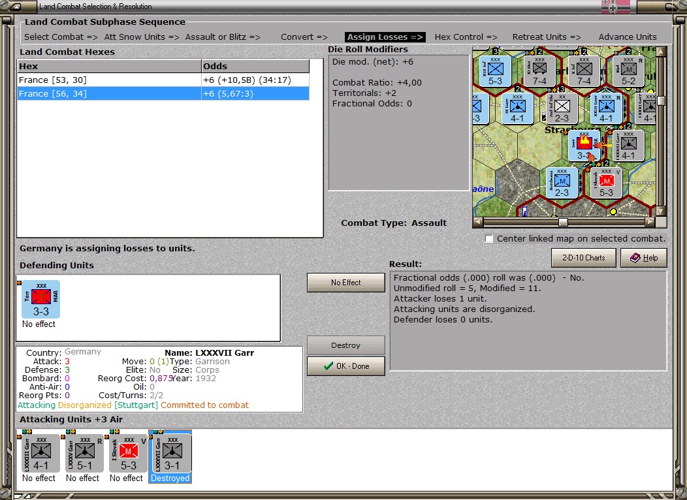
Task: Click the Name: LXXXVII Garr label
Action: tap(209, 353)
